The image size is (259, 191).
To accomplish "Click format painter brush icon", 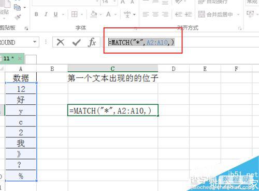I will pyautogui.click(x=18, y=17).
